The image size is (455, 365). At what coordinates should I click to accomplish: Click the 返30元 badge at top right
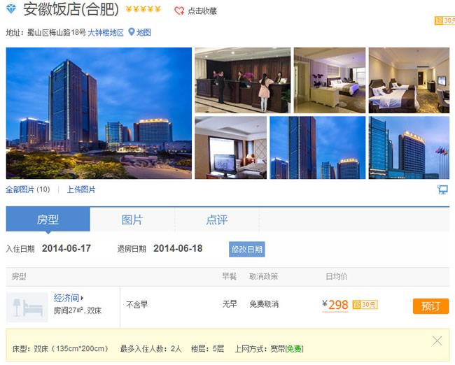click(444, 20)
